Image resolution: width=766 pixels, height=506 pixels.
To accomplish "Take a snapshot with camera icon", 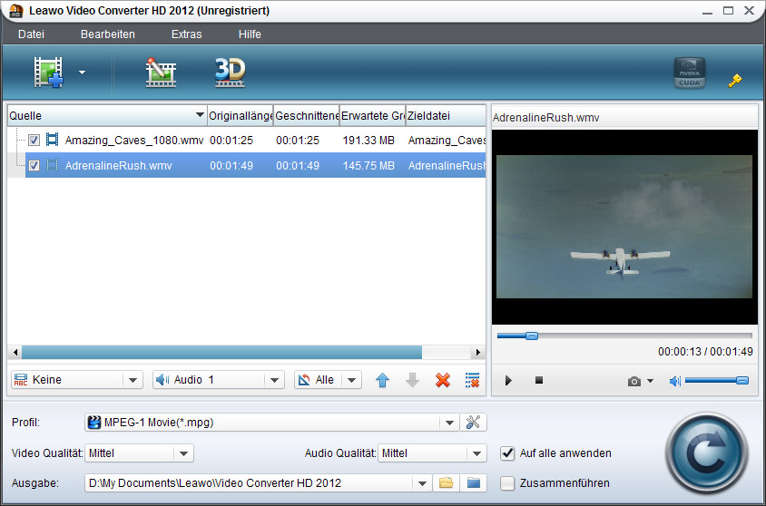I will tap(634, 381).
